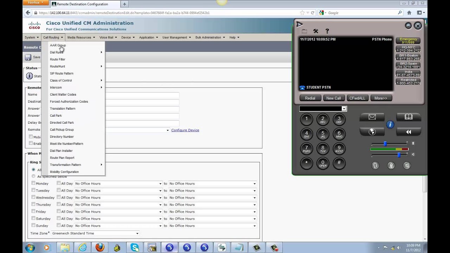Image resolution: width=450 pixels, height=253 pixels.
Task: Bookmark this page with the star
Action: click(x=302, y=13)
